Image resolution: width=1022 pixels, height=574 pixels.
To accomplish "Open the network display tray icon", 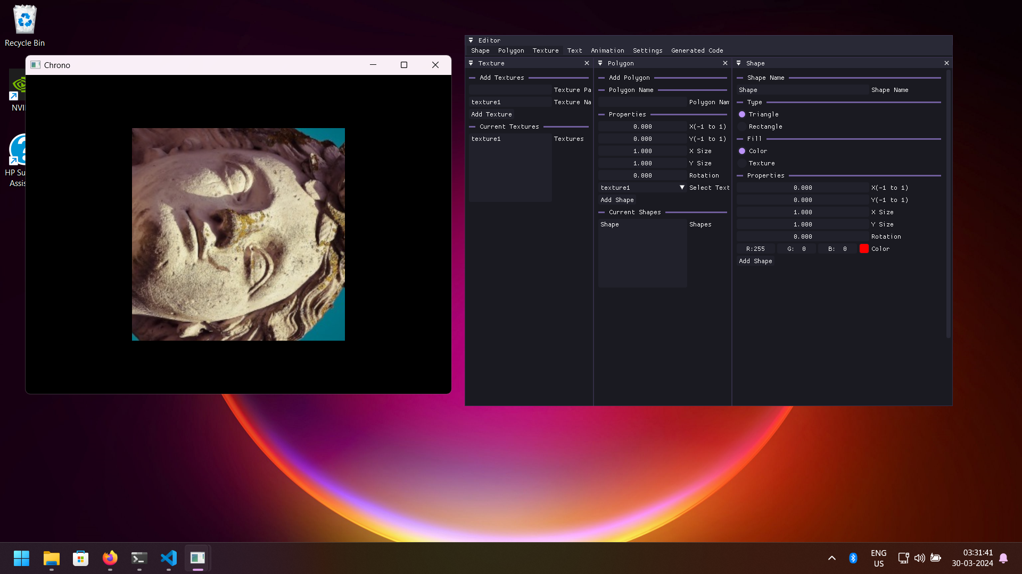I will 903,558.
